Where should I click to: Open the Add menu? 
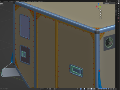coord(3,89)
